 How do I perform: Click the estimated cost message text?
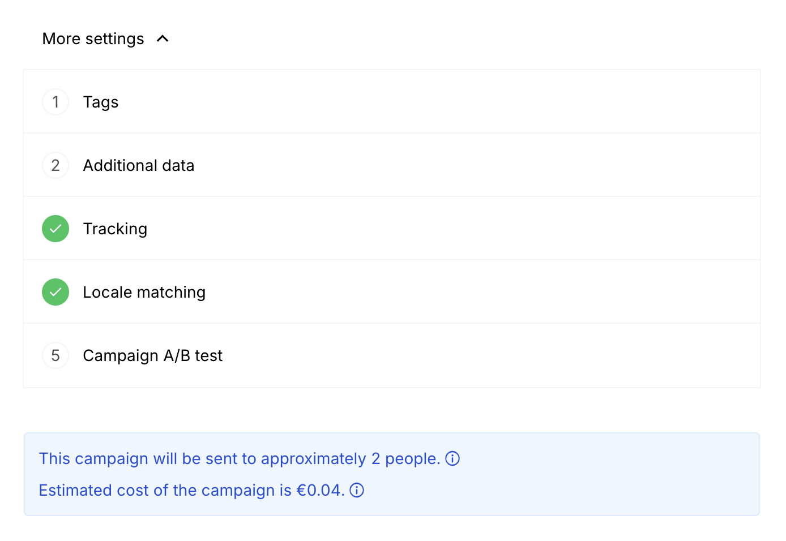tap(192, 490)
